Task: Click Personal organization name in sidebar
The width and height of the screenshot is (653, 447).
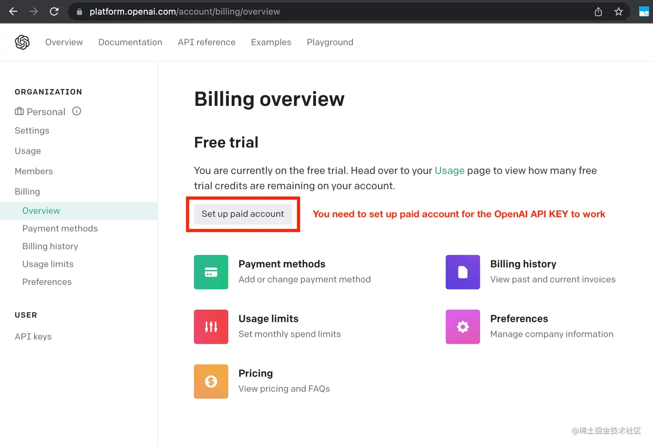Action: click(46, 112)
